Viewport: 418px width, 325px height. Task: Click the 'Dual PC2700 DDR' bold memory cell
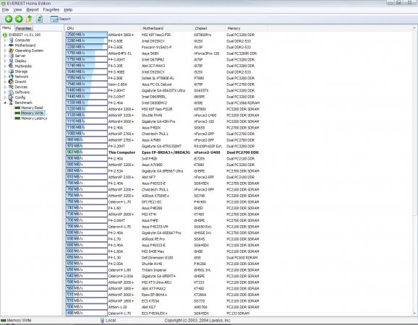click(x=242, y=152)
